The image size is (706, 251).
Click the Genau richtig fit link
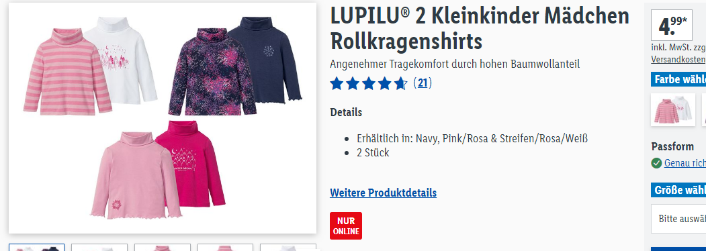click(x=685, y=163)
